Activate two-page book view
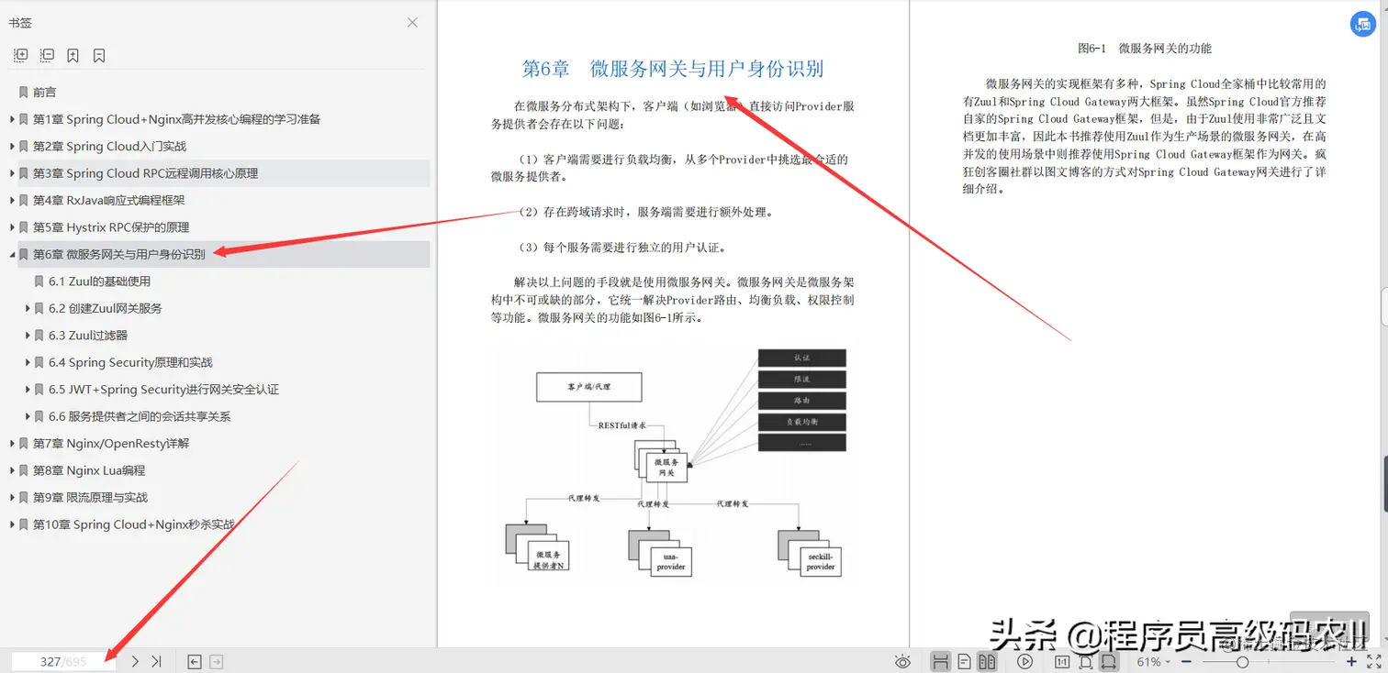Screen dimensions: 1388x673 pyautogui.click(x=987, y=660)
